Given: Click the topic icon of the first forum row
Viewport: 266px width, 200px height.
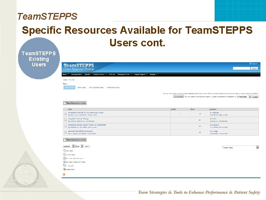Looking at the screenshot, I should 65,114.
